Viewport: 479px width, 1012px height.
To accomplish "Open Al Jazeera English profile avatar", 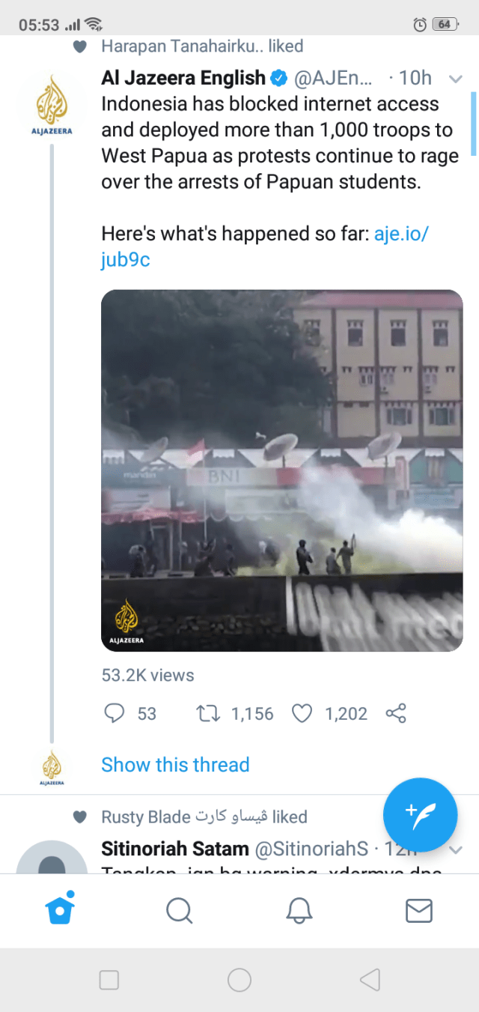I will (x=52, y=104).
